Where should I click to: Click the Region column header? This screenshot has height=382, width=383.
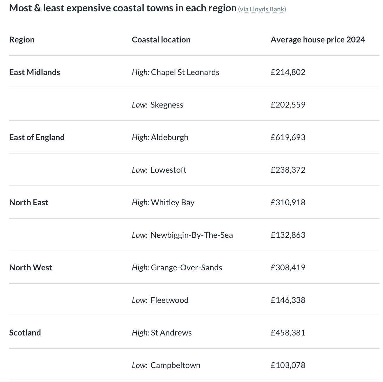point(22,40)
